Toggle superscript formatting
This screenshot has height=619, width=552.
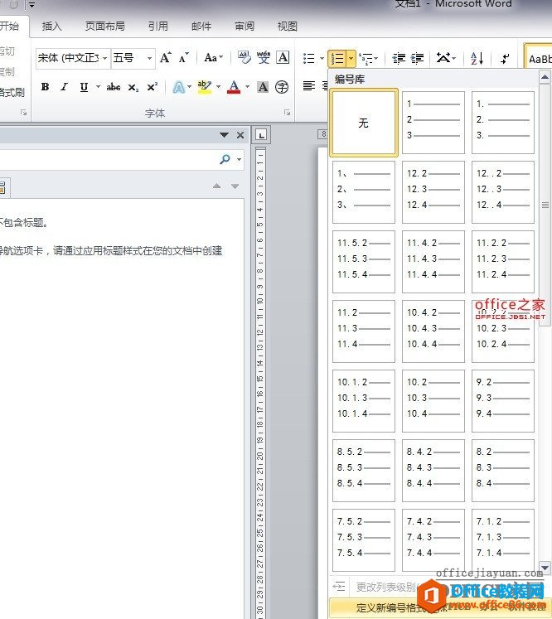click(152, 87)
